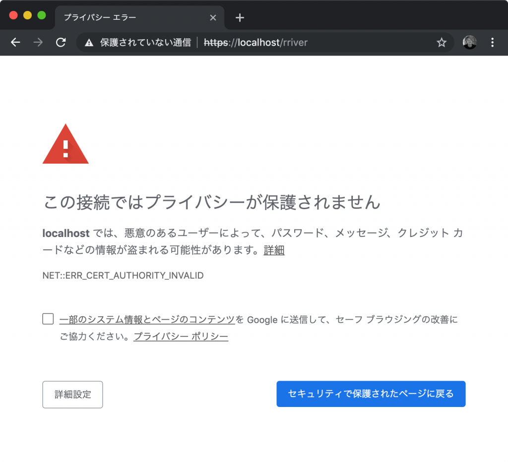Open the Chrome profile avatar
This screenshot has width=508, height=462.
coord(469,43)
